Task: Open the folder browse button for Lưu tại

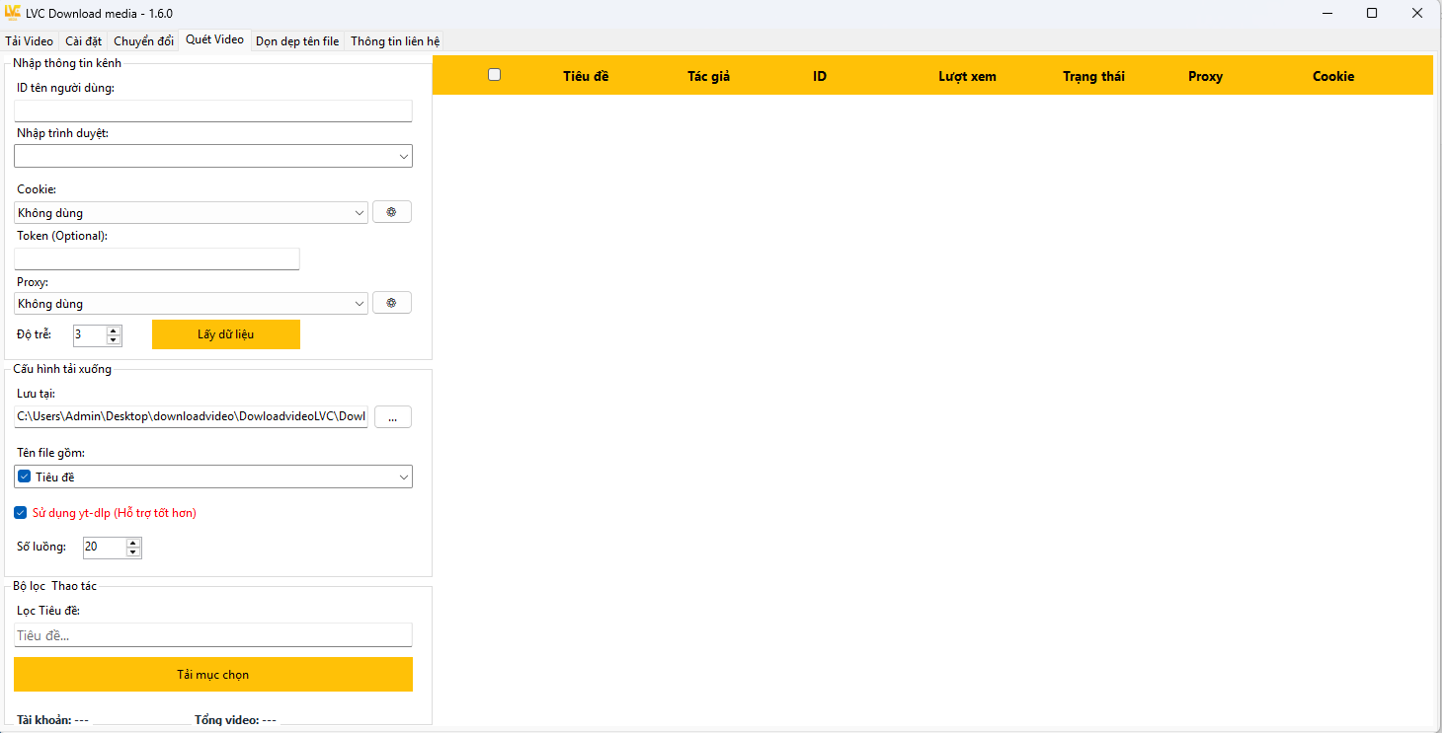Action: (x=392, y=417)
